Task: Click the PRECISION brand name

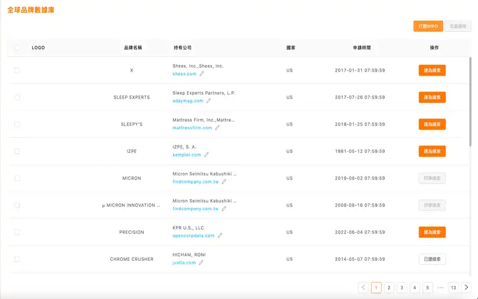Action: point(132,232)
